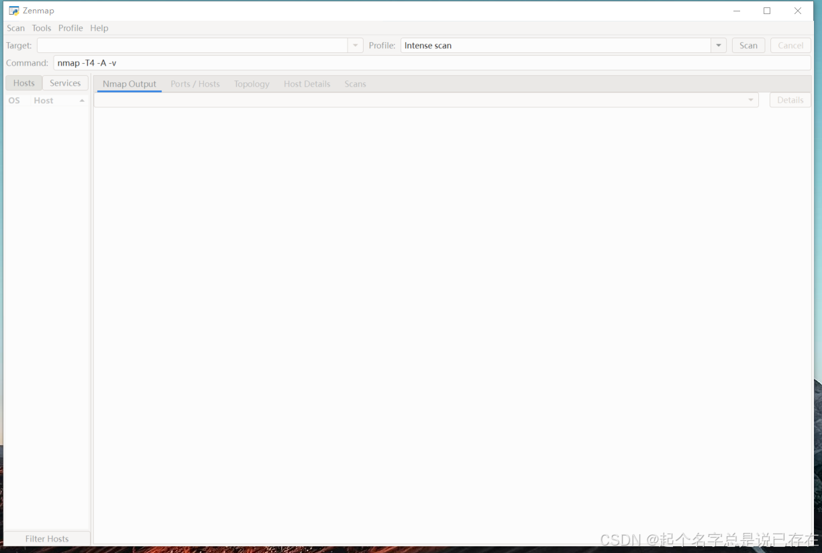Minimize the Zenmap window

pos(737,11)
